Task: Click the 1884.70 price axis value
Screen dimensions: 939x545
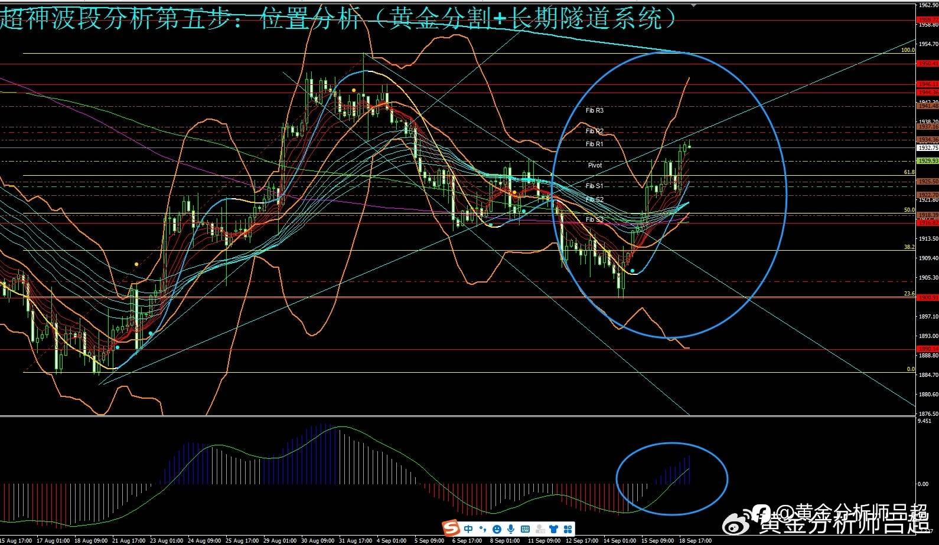Action: (929, 375)
